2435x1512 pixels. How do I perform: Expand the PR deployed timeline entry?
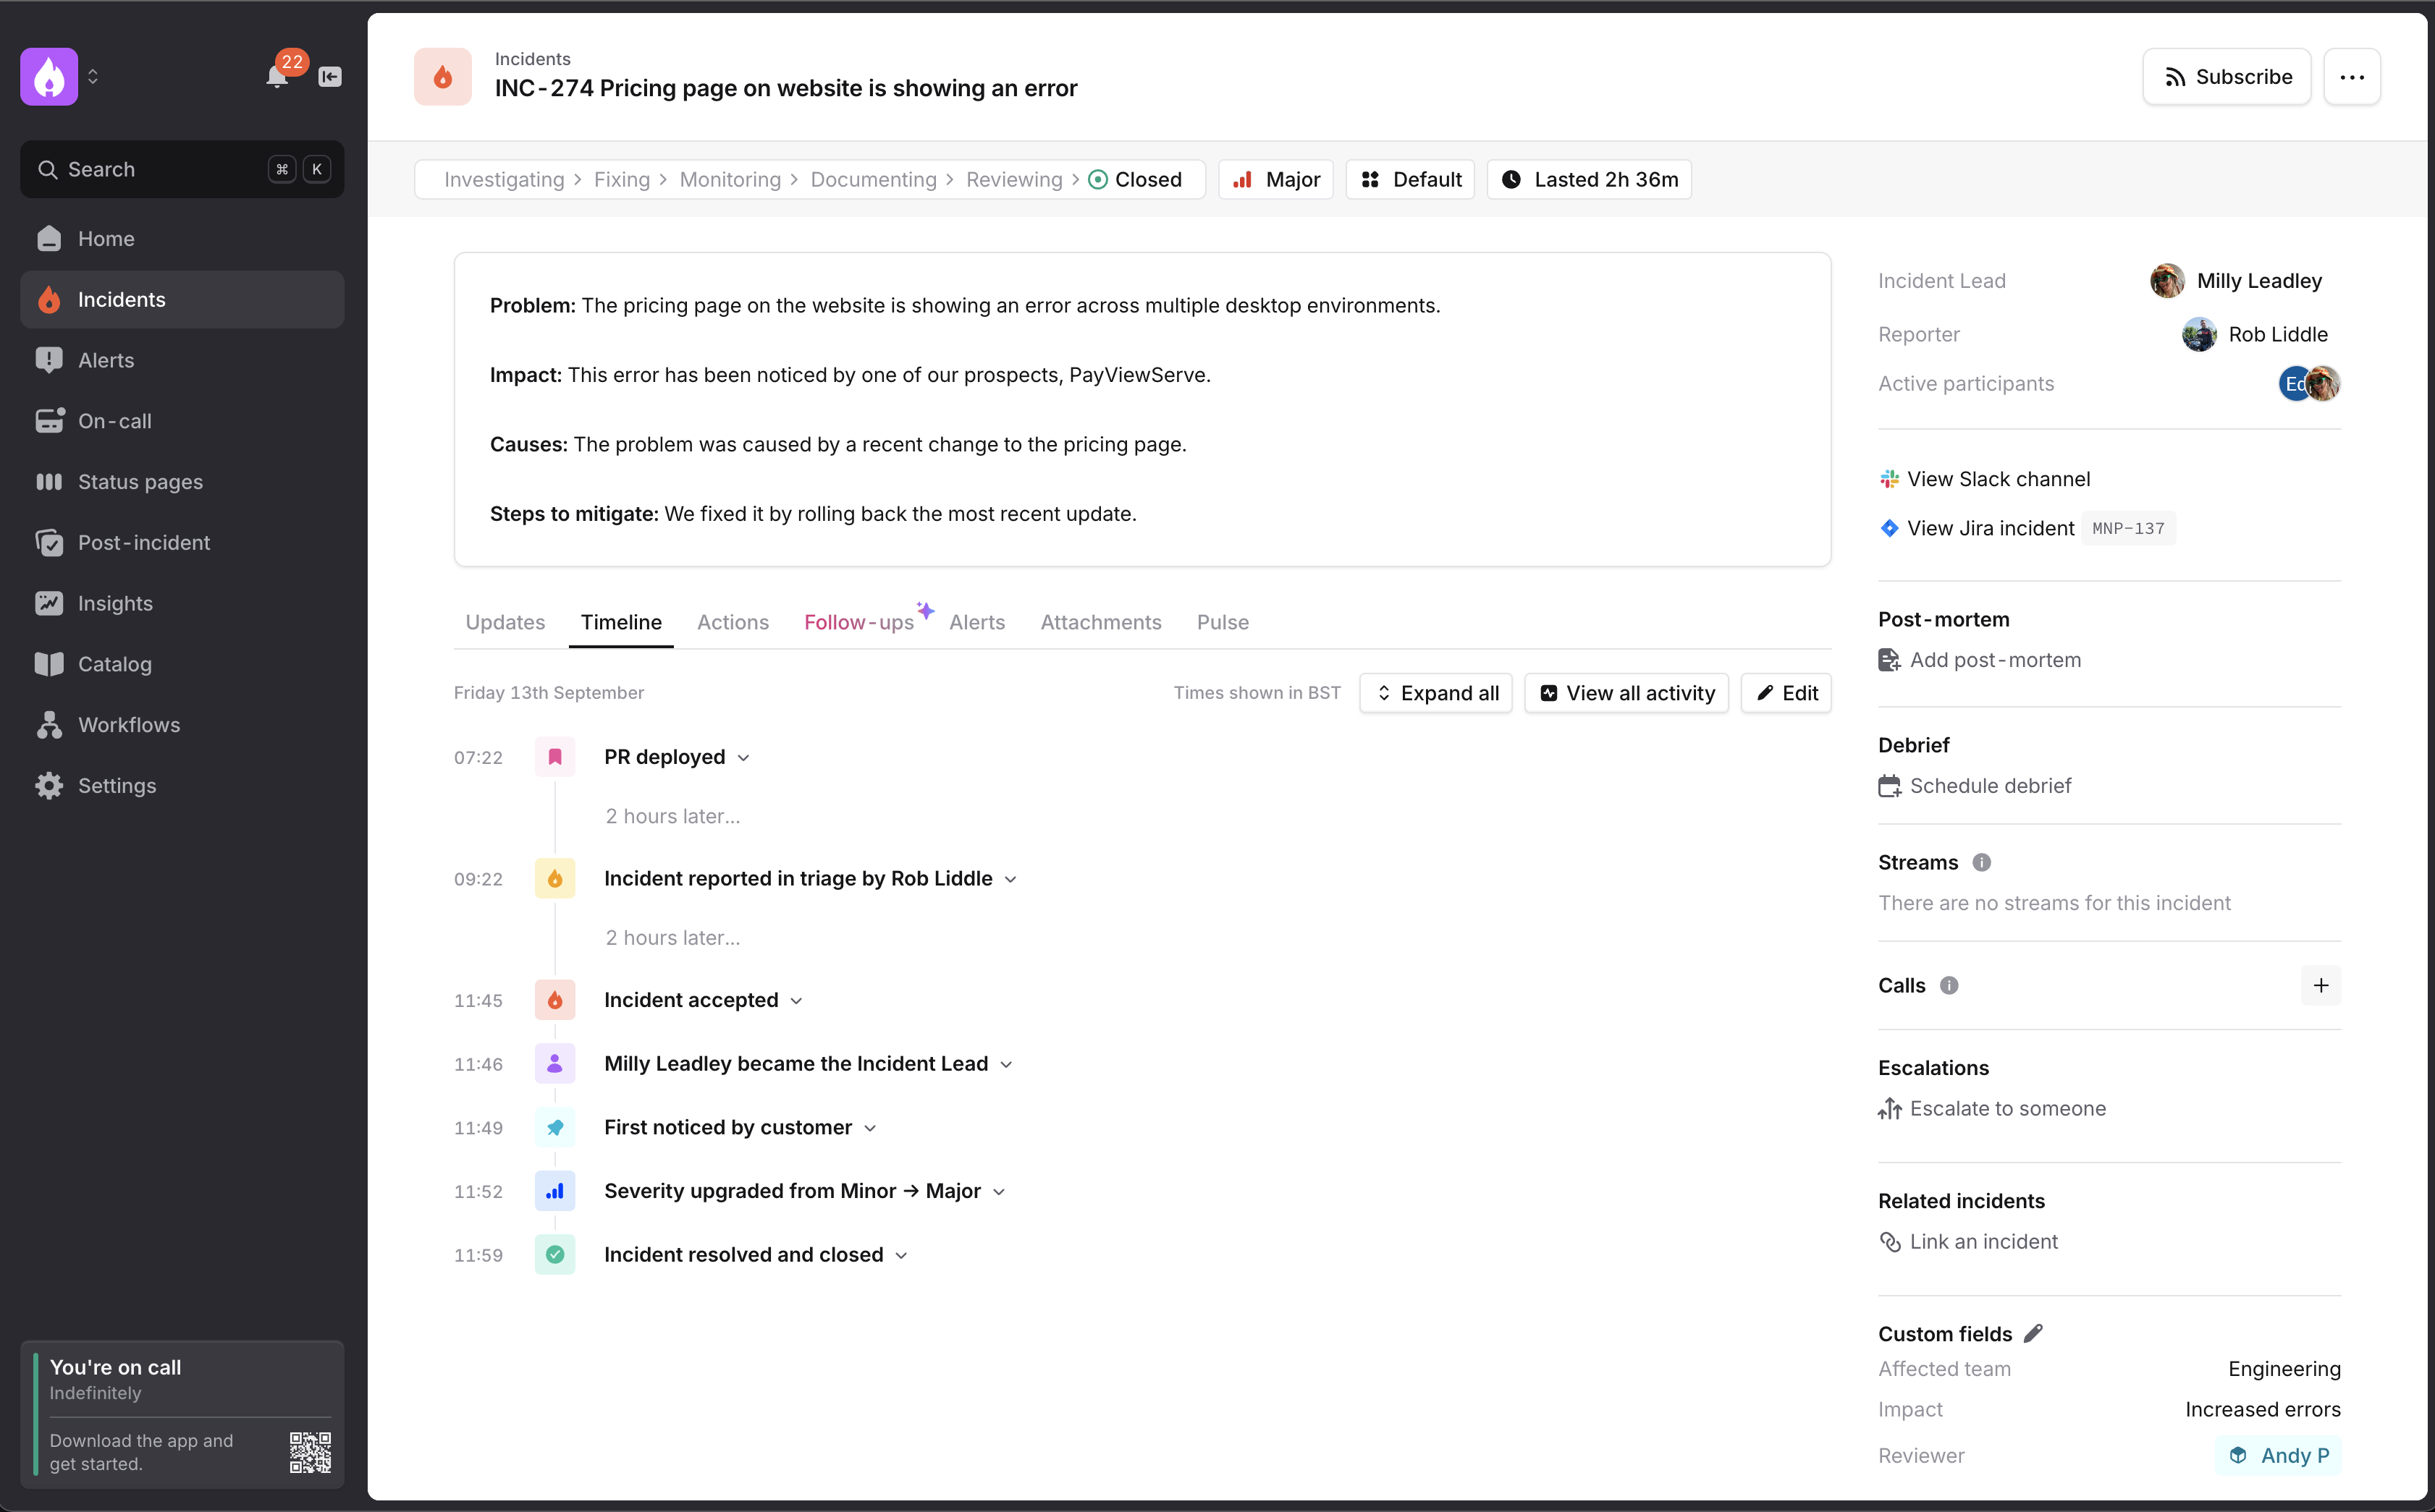coord(743,758)
